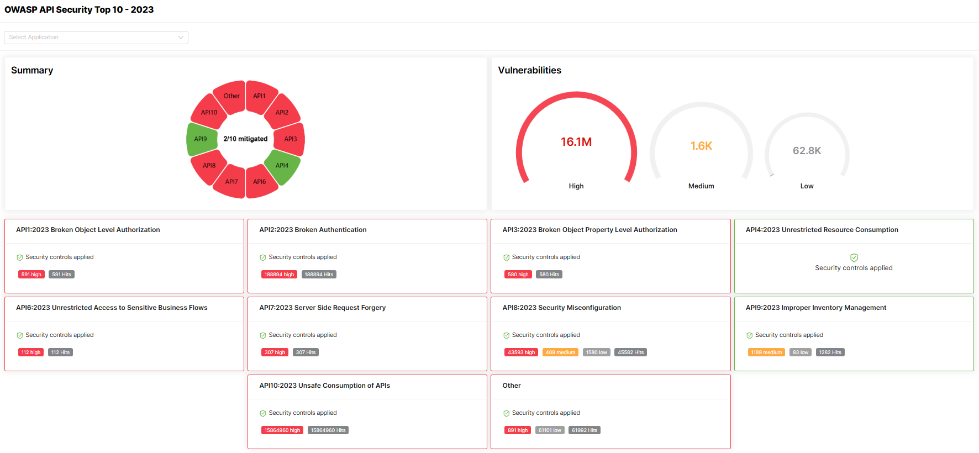Click shield check icon in Other card
979x453 pixels.
pyautogui.click(x=506, y=413)
